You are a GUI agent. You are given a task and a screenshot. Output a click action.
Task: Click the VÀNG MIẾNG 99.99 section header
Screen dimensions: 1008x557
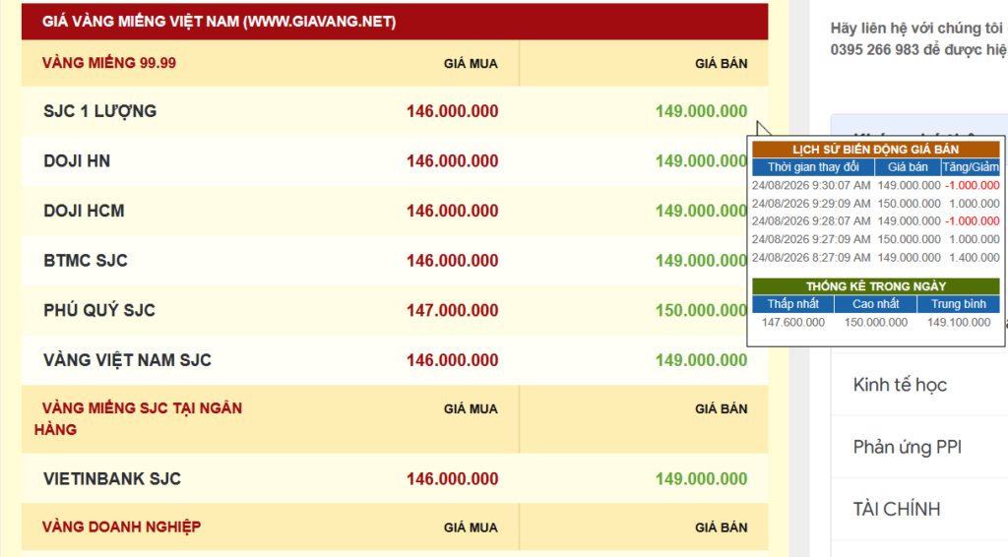click(x=109, y=63)
